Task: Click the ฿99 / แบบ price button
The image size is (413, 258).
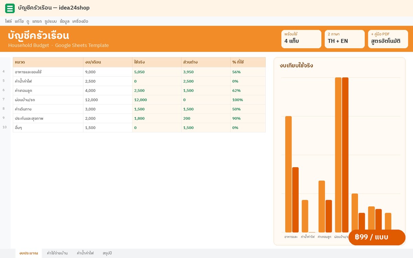Action: click(x=377, y=237)
